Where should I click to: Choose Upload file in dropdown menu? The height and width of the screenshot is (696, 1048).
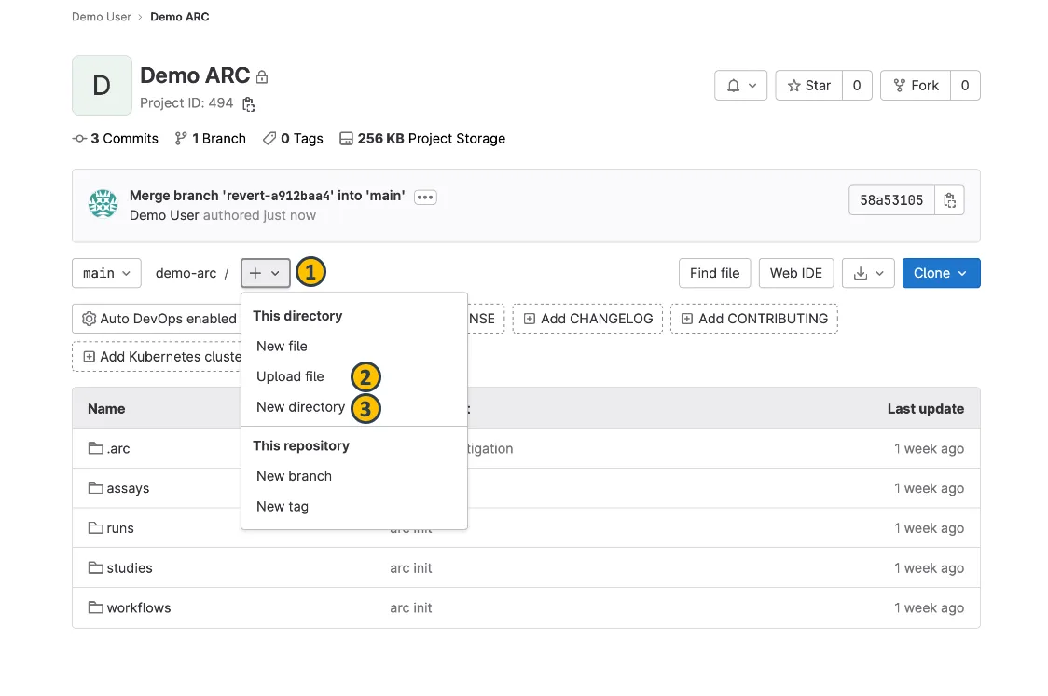(x=290, y=376)
